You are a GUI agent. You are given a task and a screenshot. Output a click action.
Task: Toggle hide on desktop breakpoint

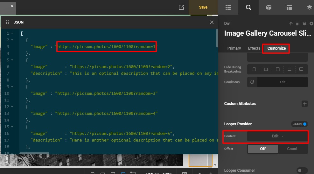point(301,69)
